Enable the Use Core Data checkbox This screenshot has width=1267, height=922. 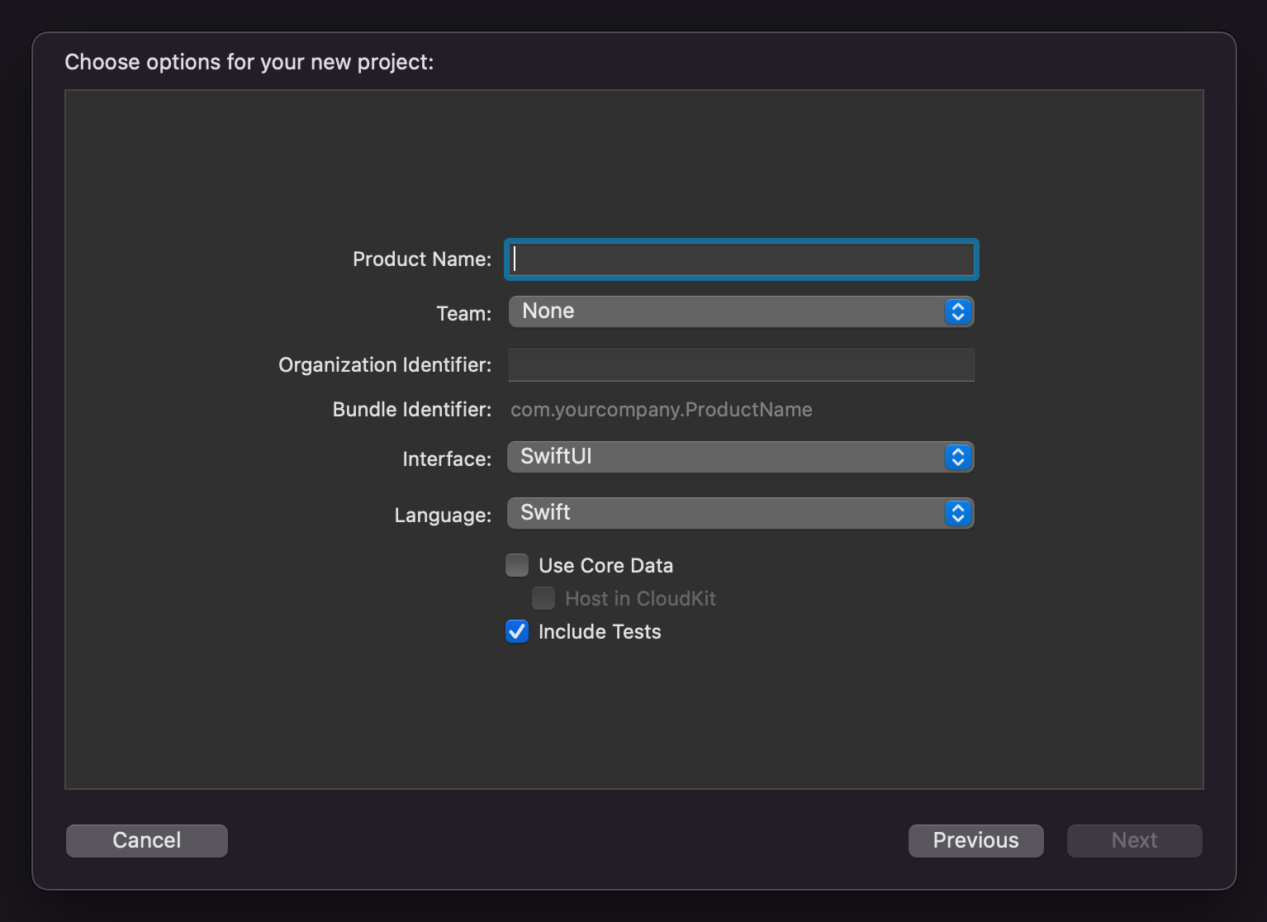click(517, 565)
